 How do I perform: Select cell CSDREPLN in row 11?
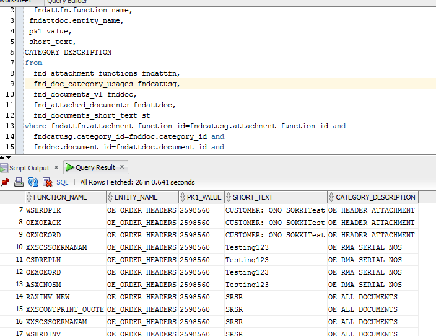pyautogui.click(x=66, y=260)
